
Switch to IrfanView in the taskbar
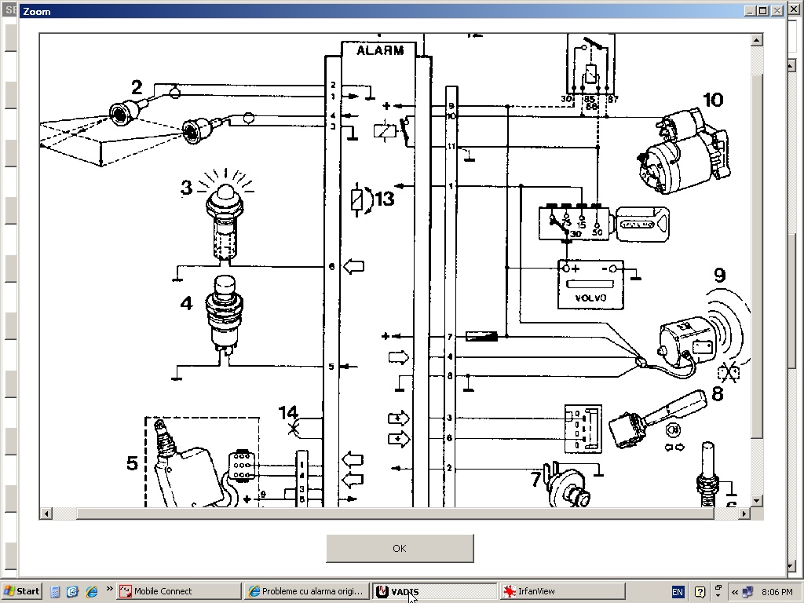click(x=561, y=591)
